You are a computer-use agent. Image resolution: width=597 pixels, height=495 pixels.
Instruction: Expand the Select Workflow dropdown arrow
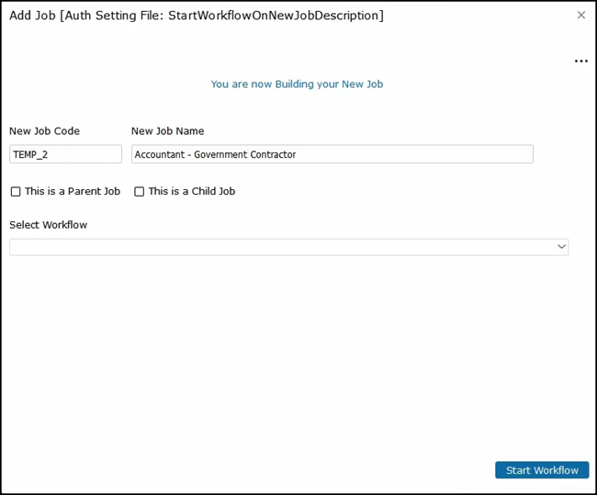pyautogui.click(x=561, y=247)
